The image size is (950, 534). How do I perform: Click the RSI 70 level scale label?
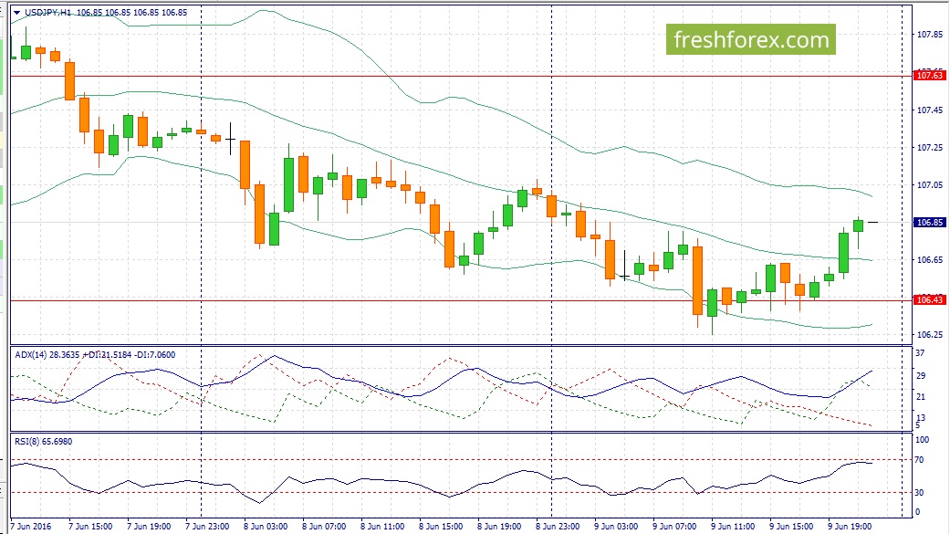coord(919,460)
